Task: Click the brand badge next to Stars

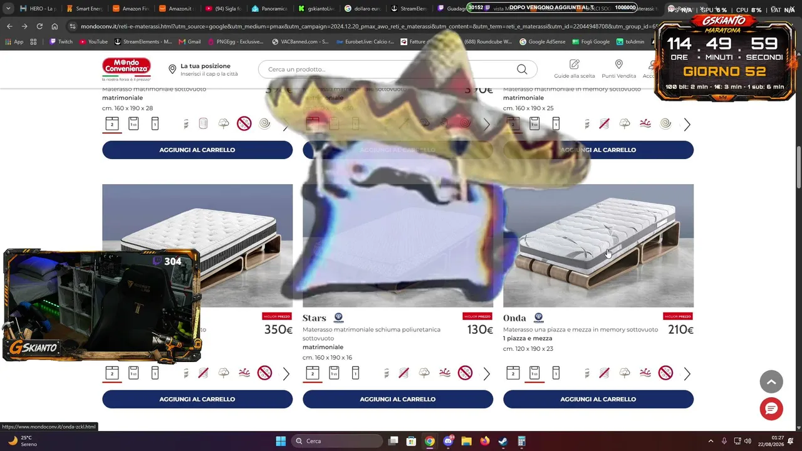Action: [x=338, y=318]
